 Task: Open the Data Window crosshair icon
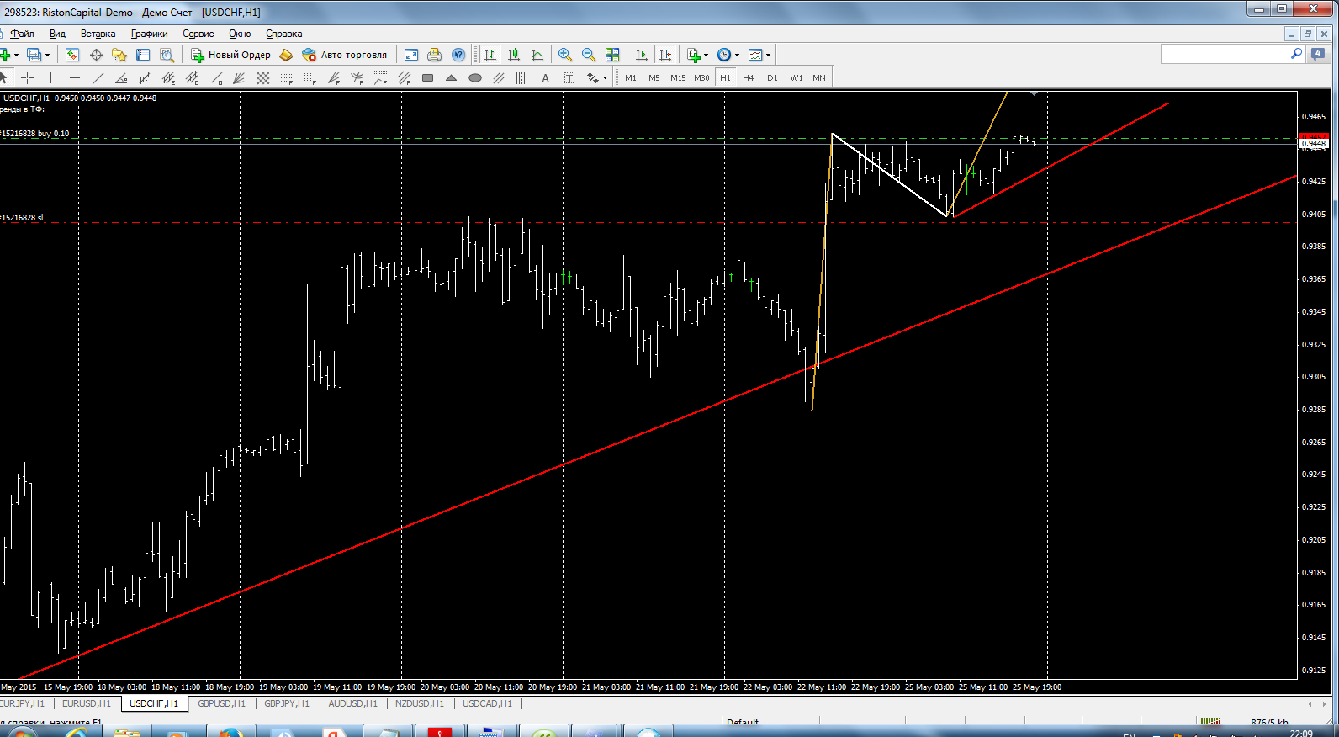(x=96, y=55)
